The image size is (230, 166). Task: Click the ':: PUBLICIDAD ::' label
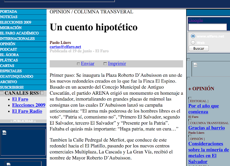tap(23, 121)
